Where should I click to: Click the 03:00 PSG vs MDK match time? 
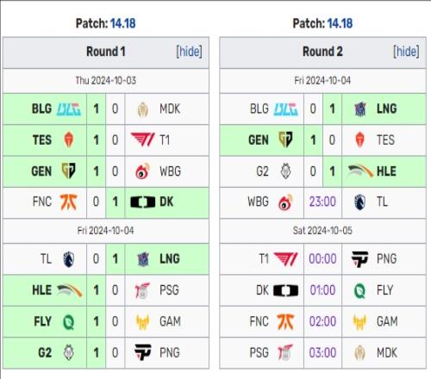tap(322, 353)
